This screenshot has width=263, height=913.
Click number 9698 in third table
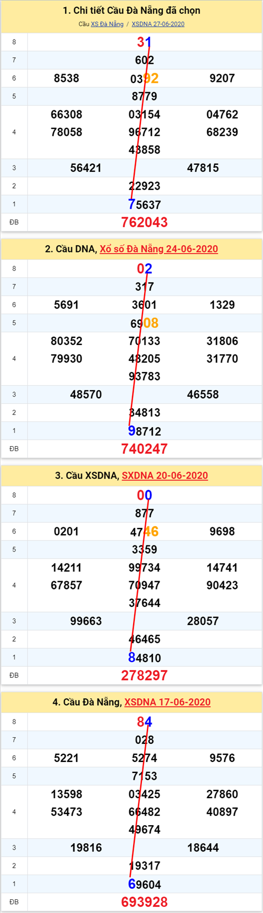[x=222, y=532]
